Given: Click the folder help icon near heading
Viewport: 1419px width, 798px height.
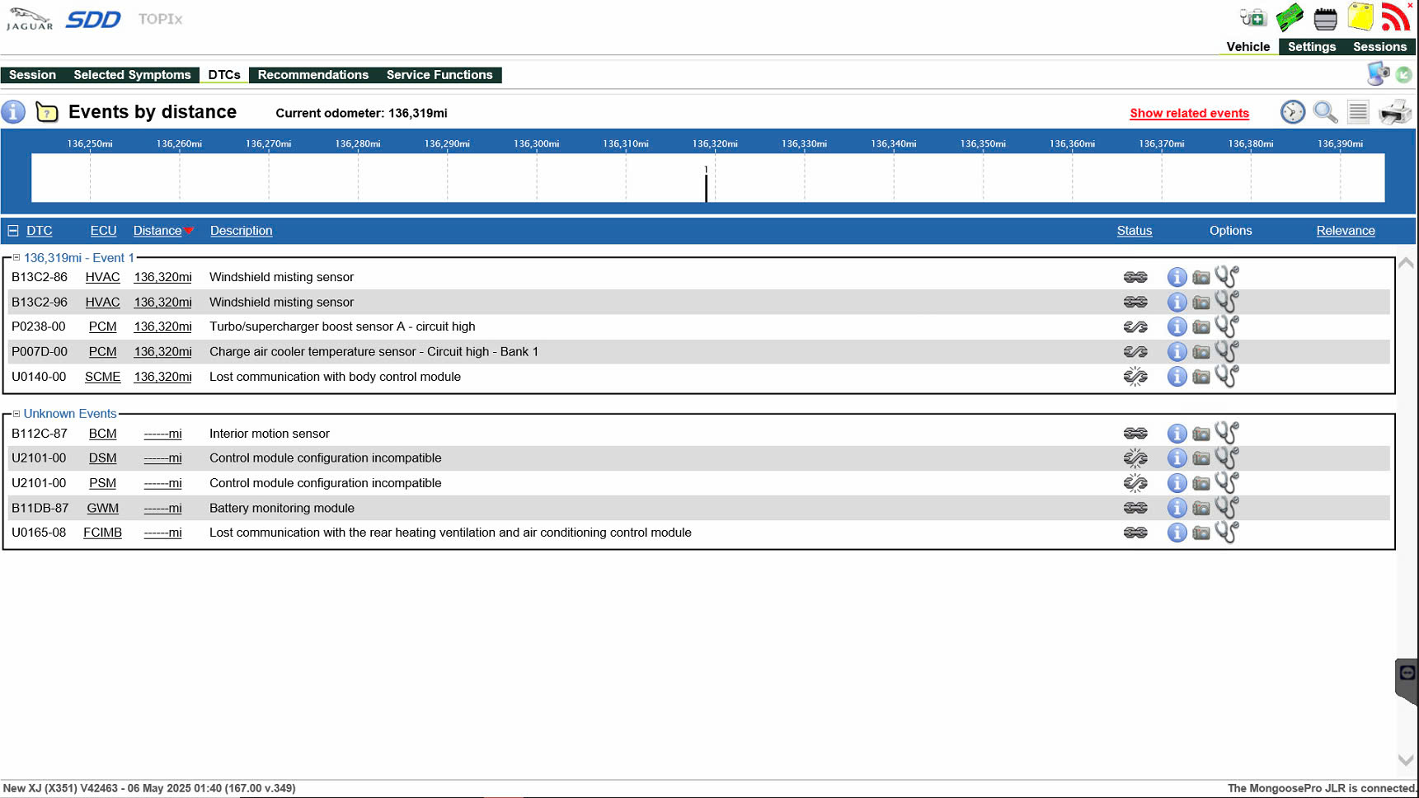Looking at the screenshot, I should point(47,112).
